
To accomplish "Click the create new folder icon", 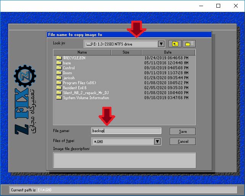I will click(189, 44).
